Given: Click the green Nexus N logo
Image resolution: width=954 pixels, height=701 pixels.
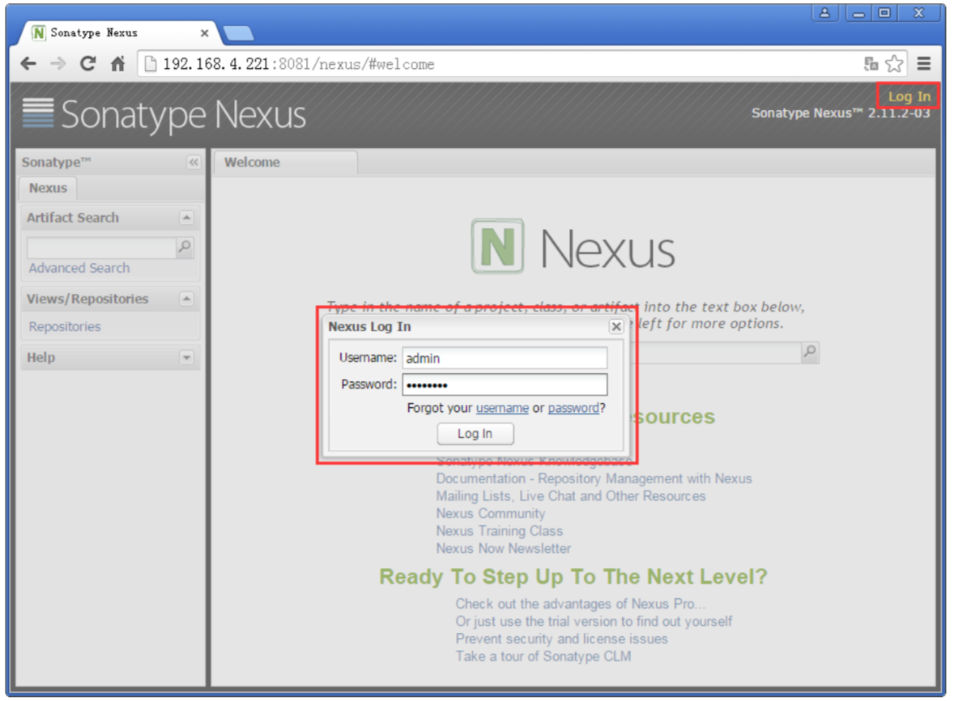Looking at the screenshot, I should point(498,246).
